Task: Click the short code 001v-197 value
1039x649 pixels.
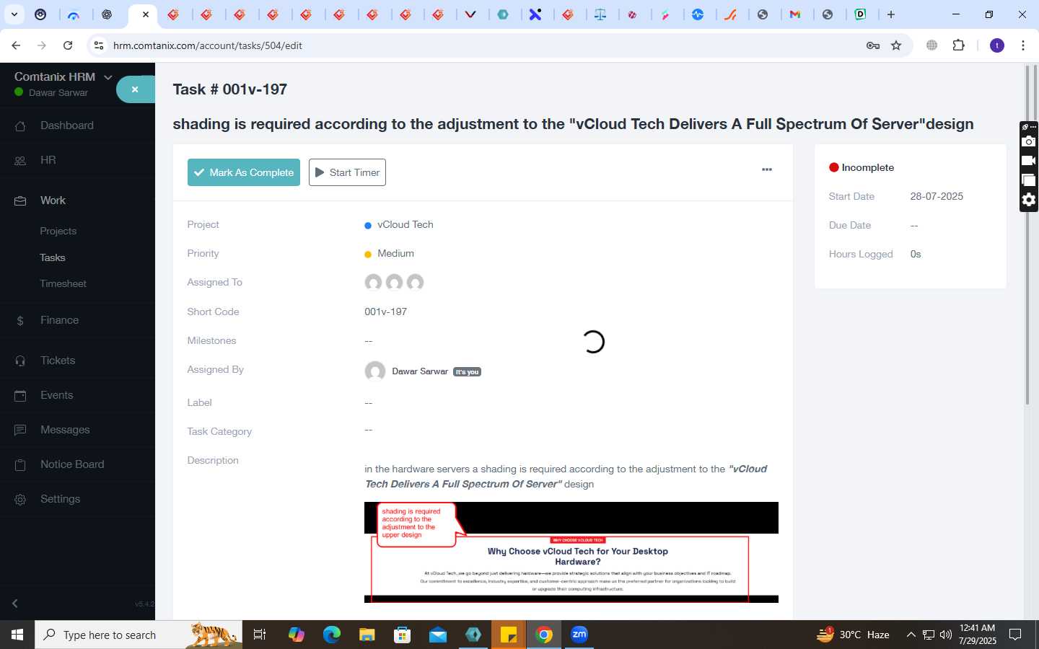Action: (386, 312)
